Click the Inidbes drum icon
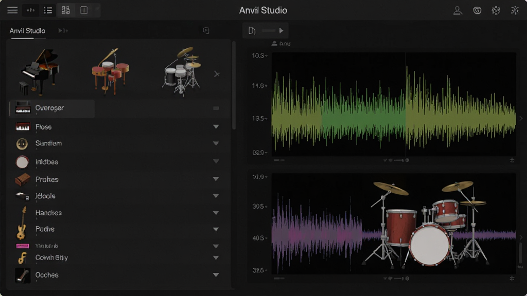This screenshot has width=527, height=296. tap(22, 162)
